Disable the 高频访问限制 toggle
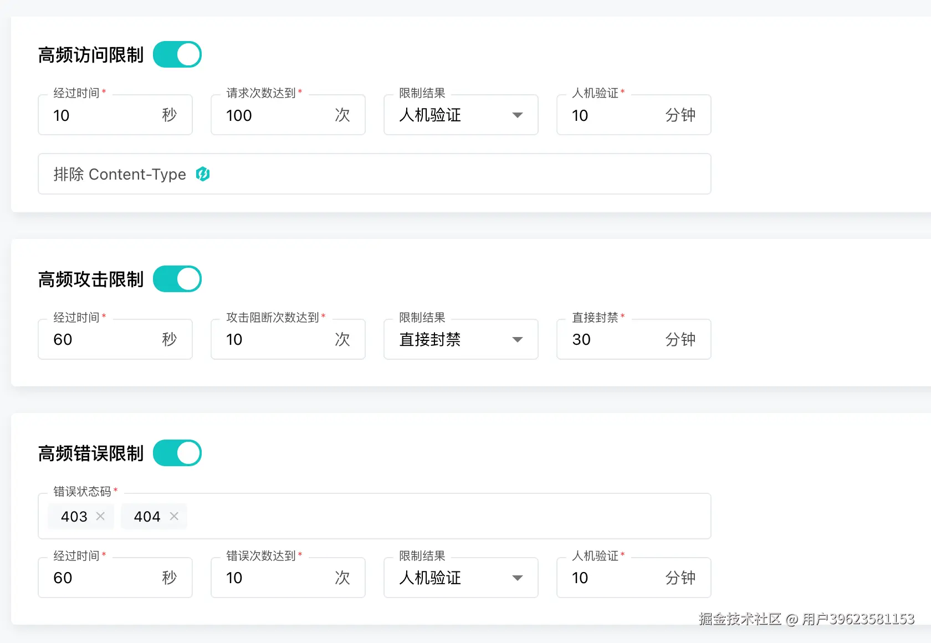Screen dimensions: 931x643 [177, 55]
